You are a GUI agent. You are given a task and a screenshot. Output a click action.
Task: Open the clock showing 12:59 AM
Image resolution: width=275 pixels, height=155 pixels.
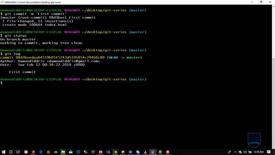(259, 152)
